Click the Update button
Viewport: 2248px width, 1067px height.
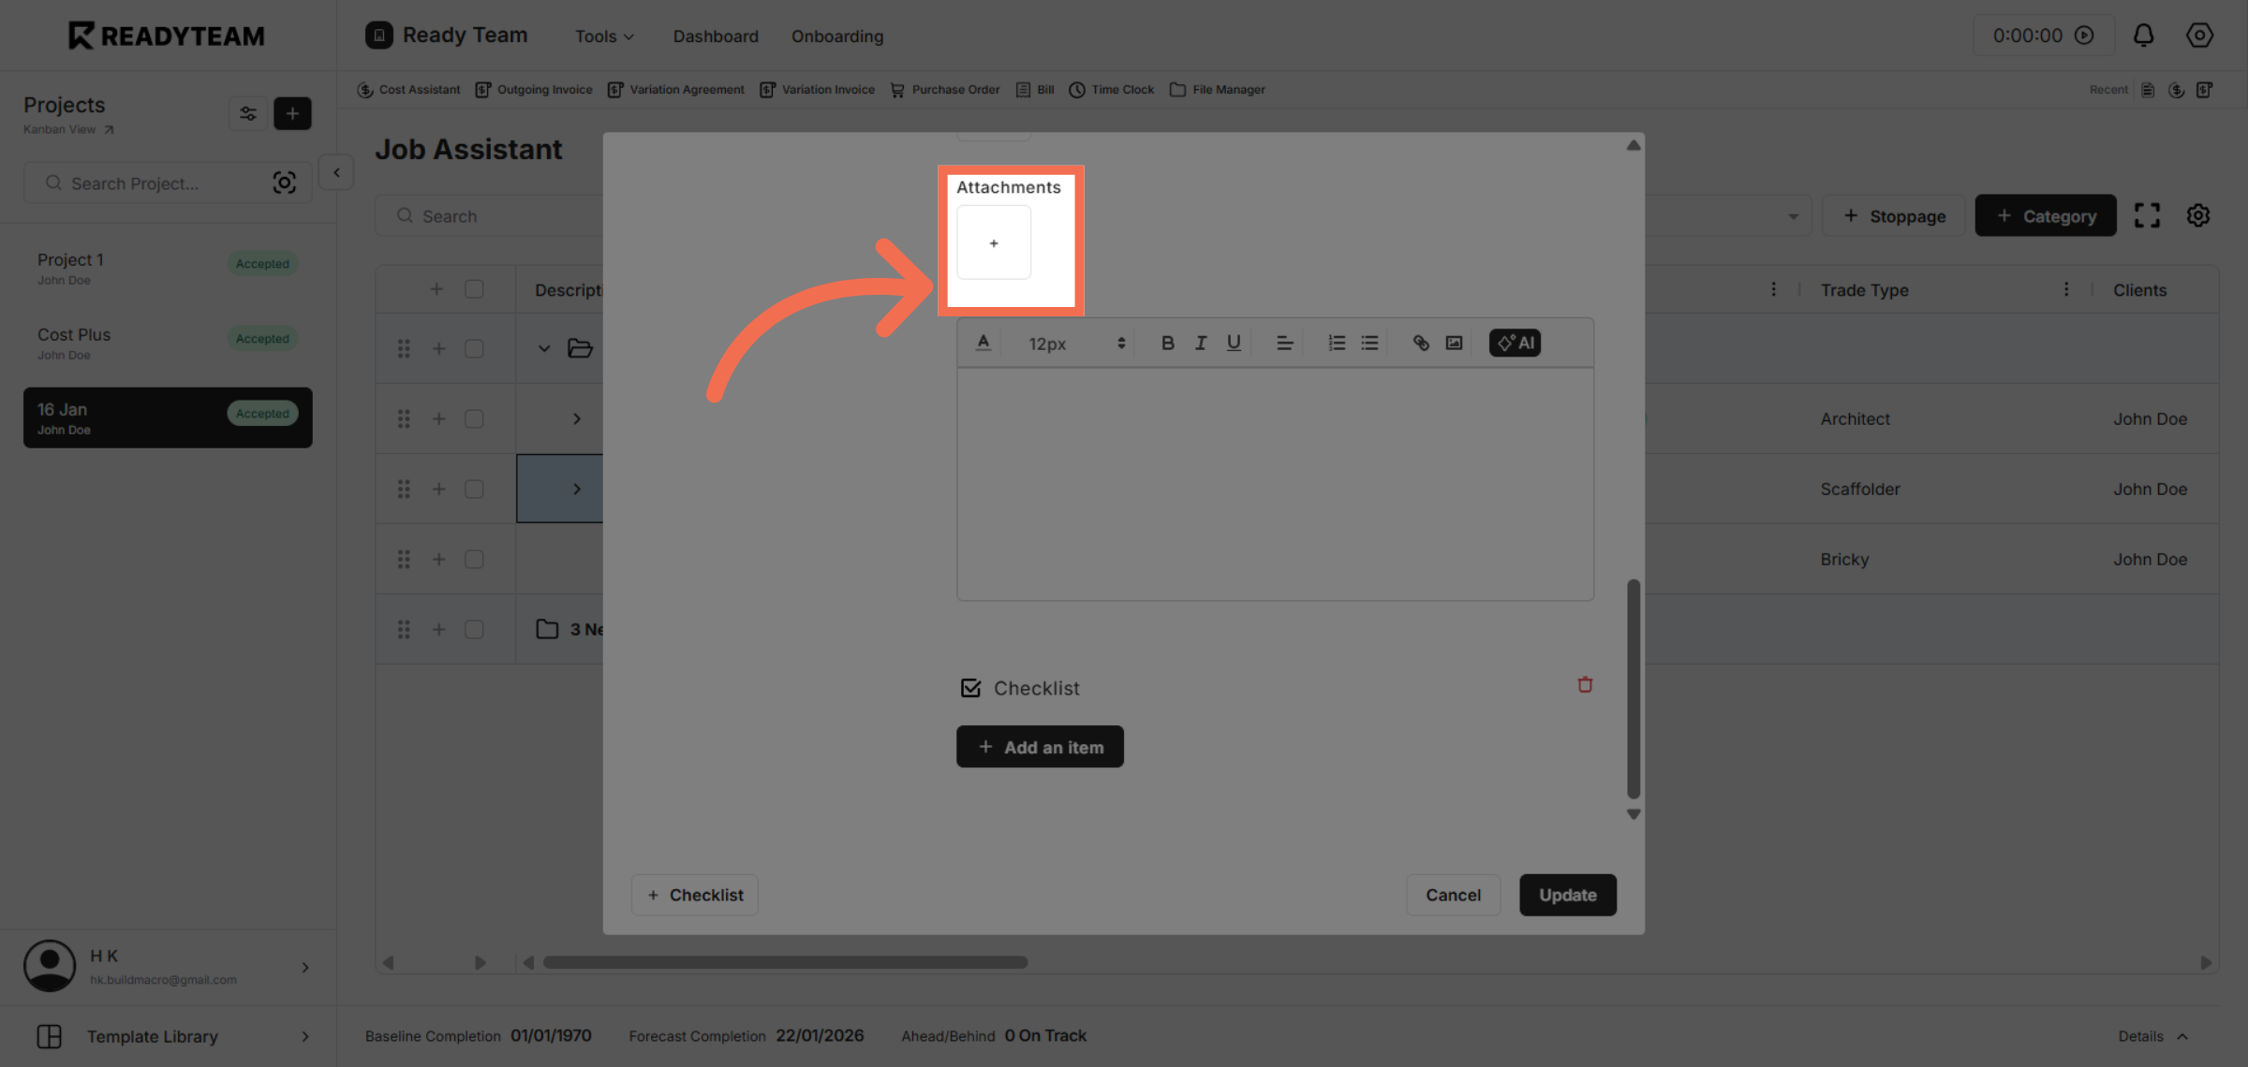1567,895
